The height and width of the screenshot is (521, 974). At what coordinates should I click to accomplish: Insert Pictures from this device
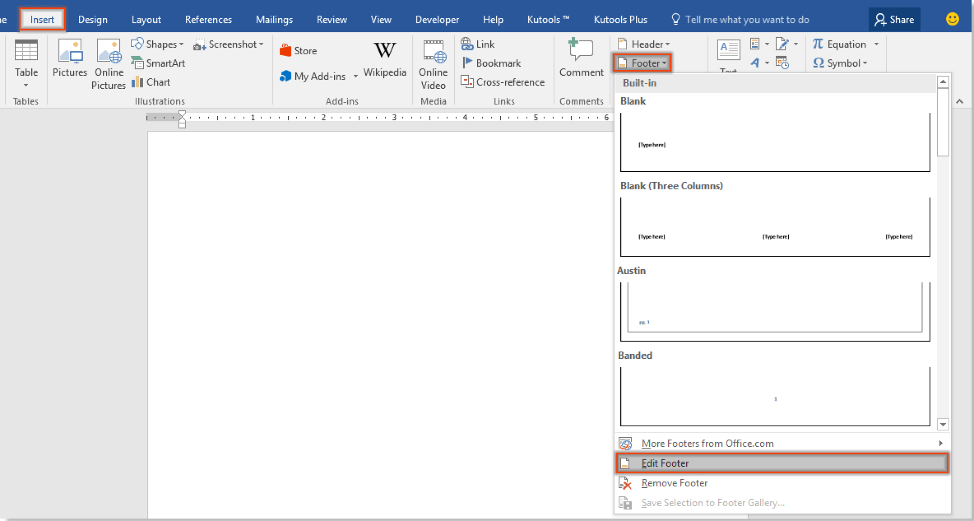coord(69,59)
